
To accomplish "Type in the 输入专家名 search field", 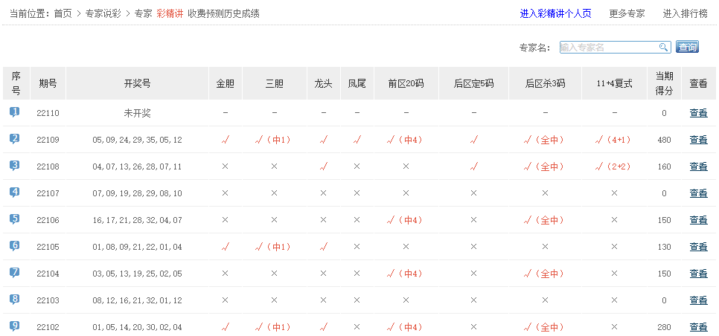I will pos(607,48).
